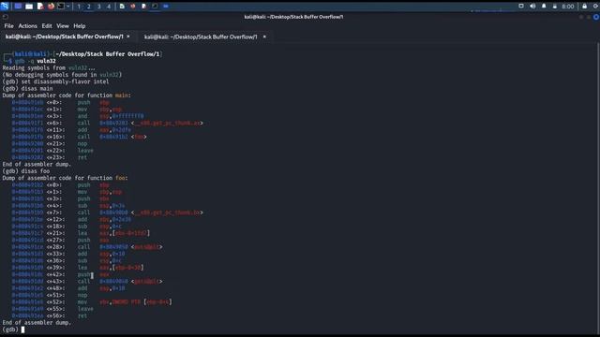This screenshot has width=600, height=337.
Task: Open the logout session icon
Action: pos(596,7)
